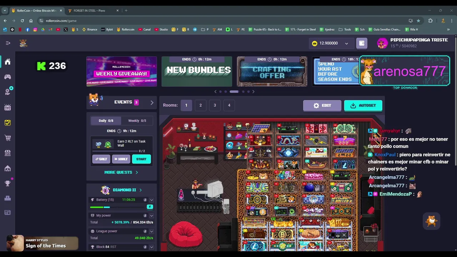Go to the home icon in sidebar

(7, 62)
